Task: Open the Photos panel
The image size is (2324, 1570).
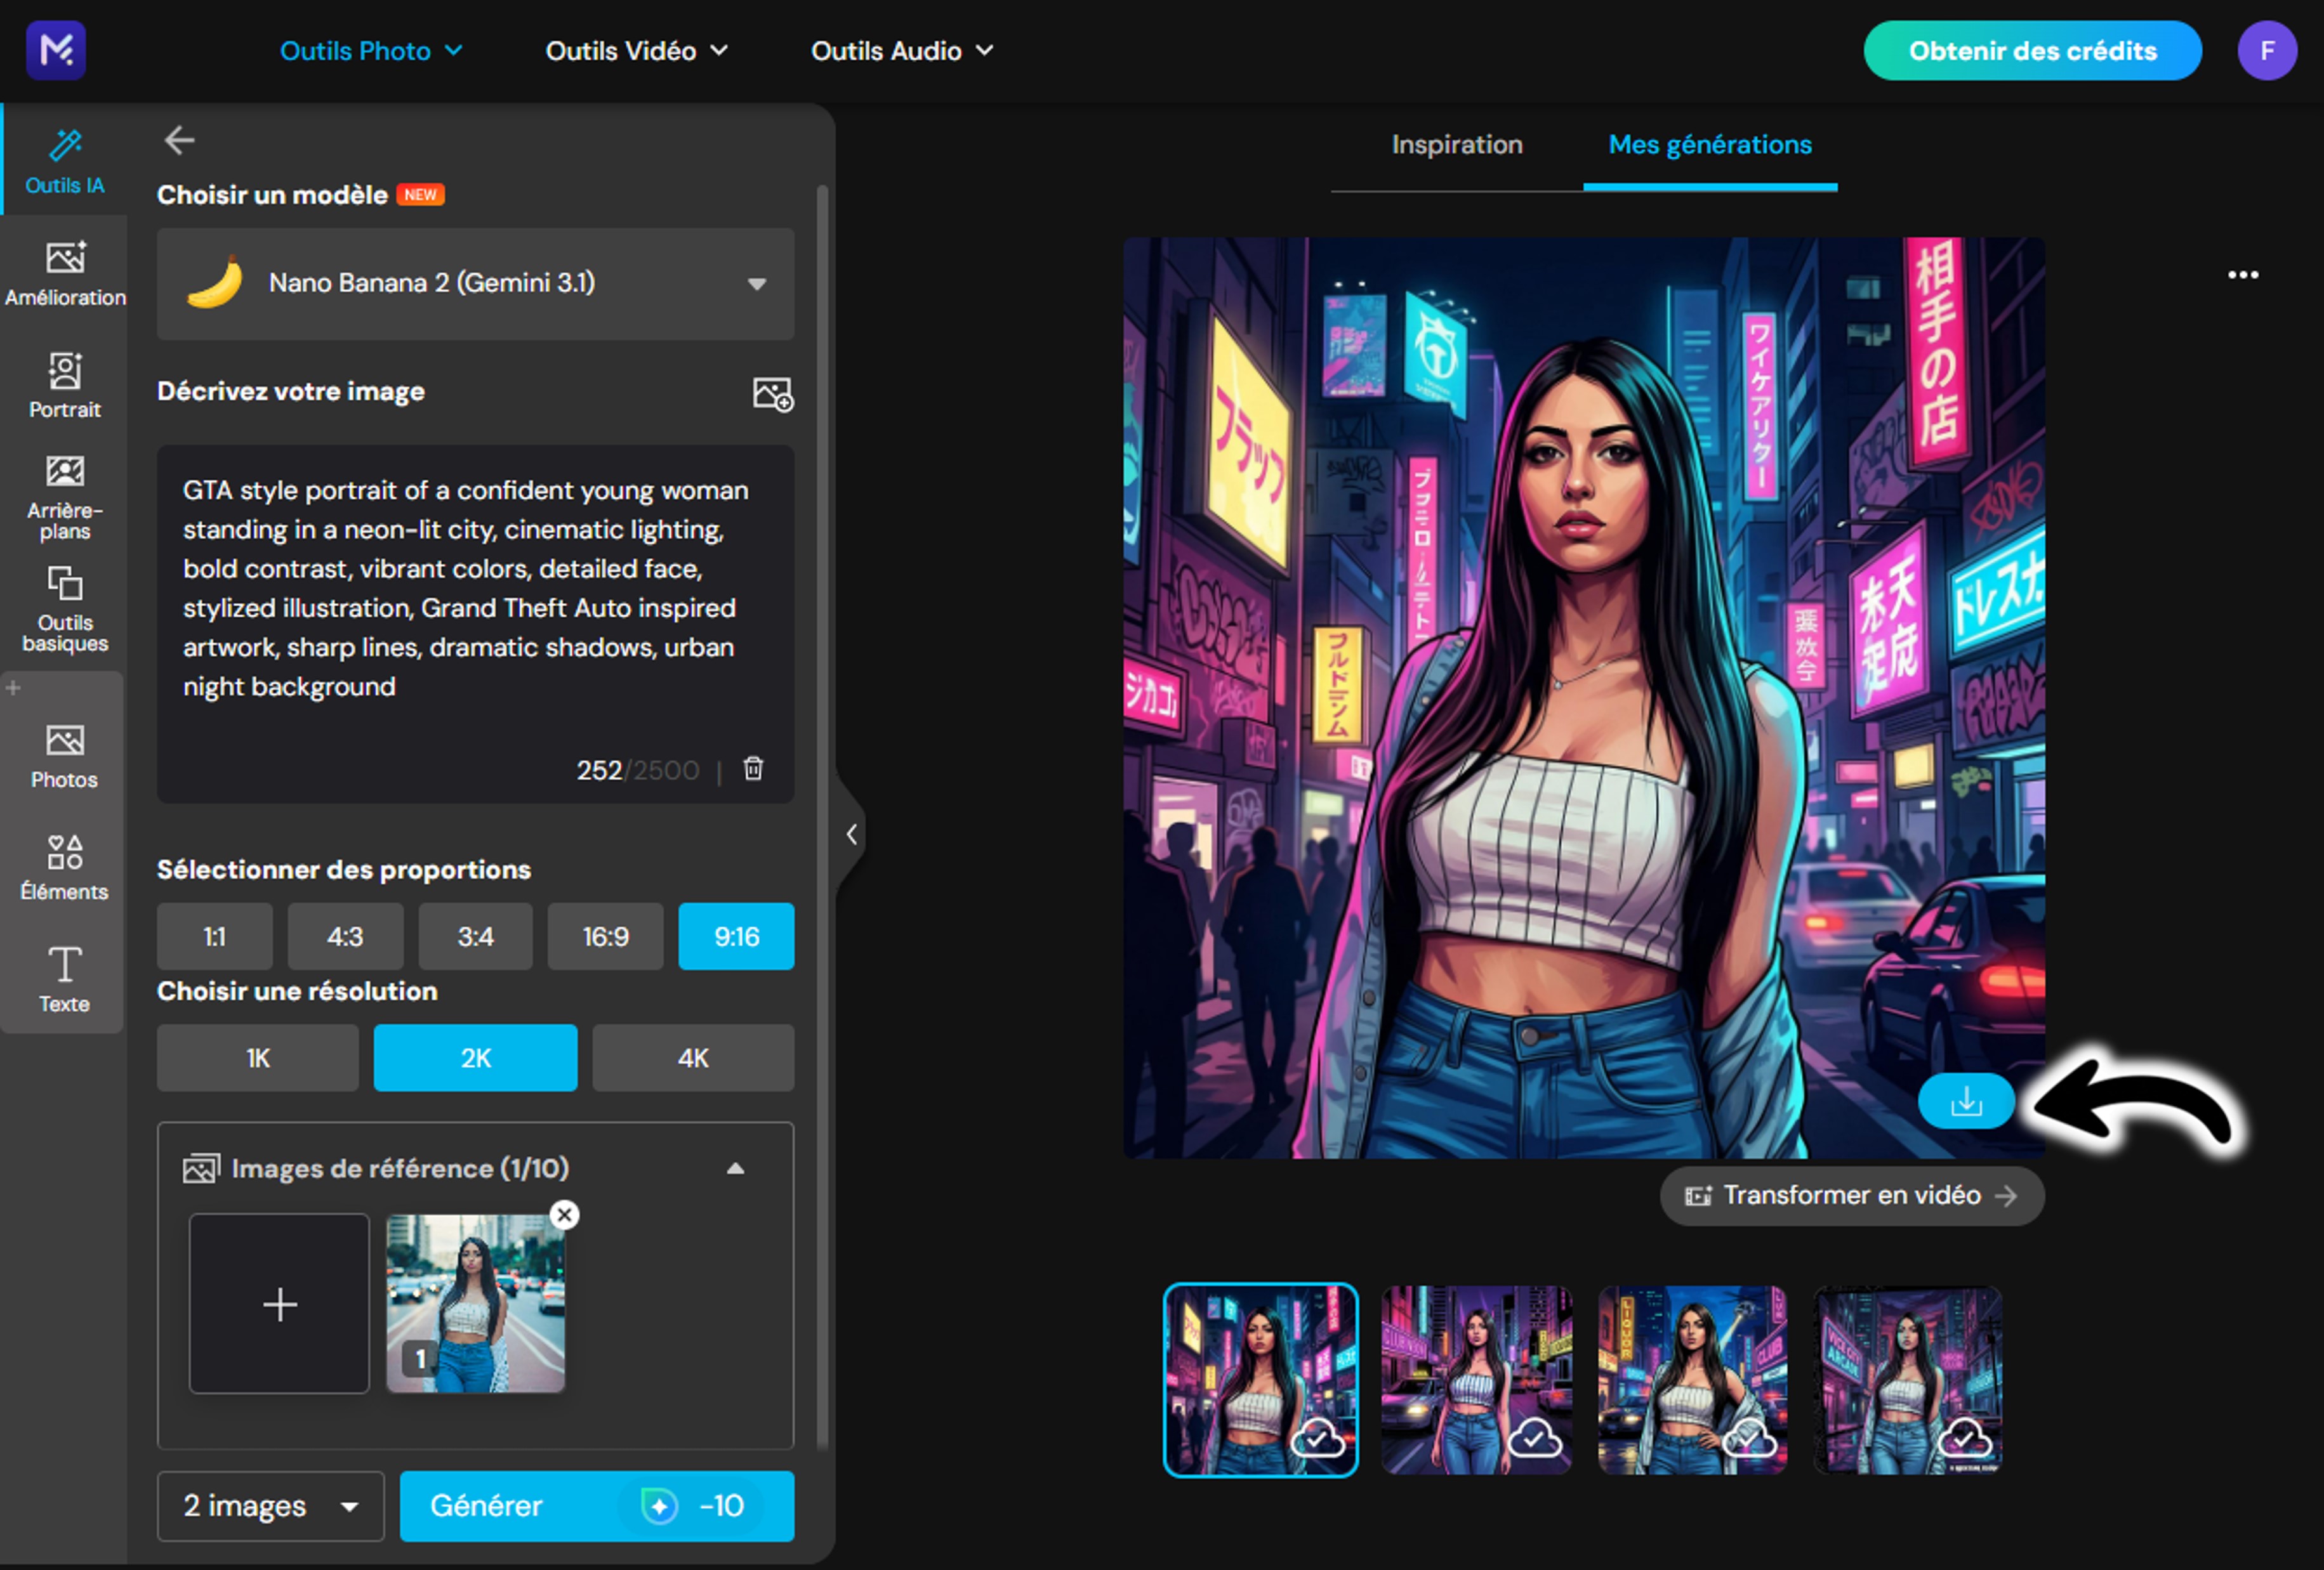Action: click(x=64, y=757)
